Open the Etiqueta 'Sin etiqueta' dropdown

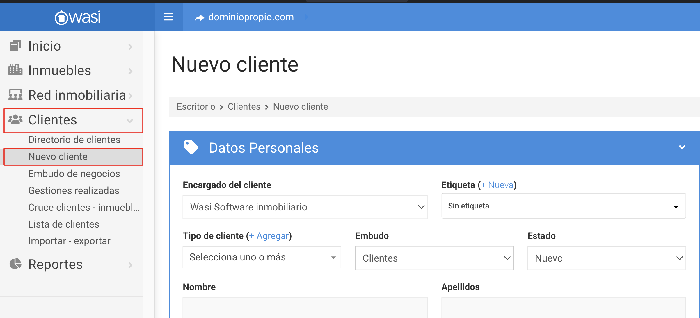[563, 206]
